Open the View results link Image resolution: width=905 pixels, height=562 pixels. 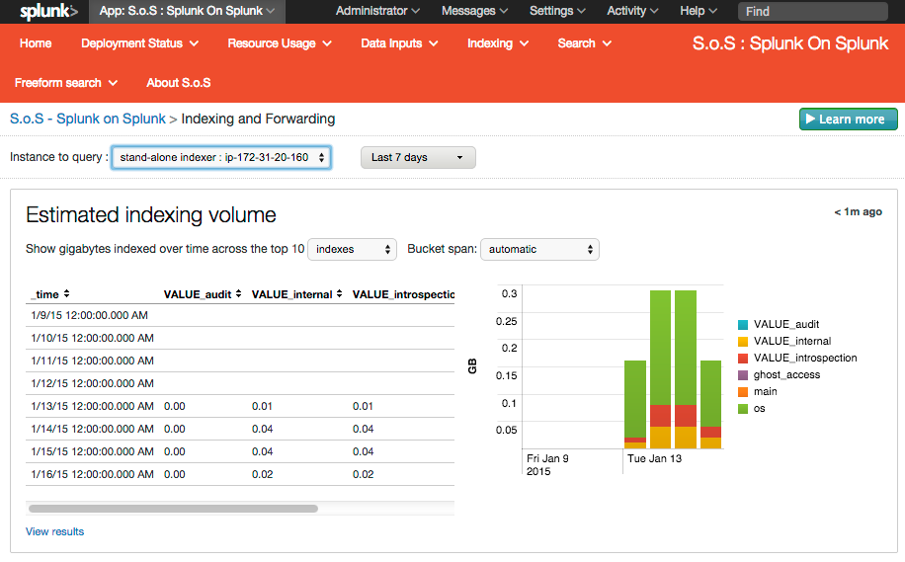click(54, 531)
